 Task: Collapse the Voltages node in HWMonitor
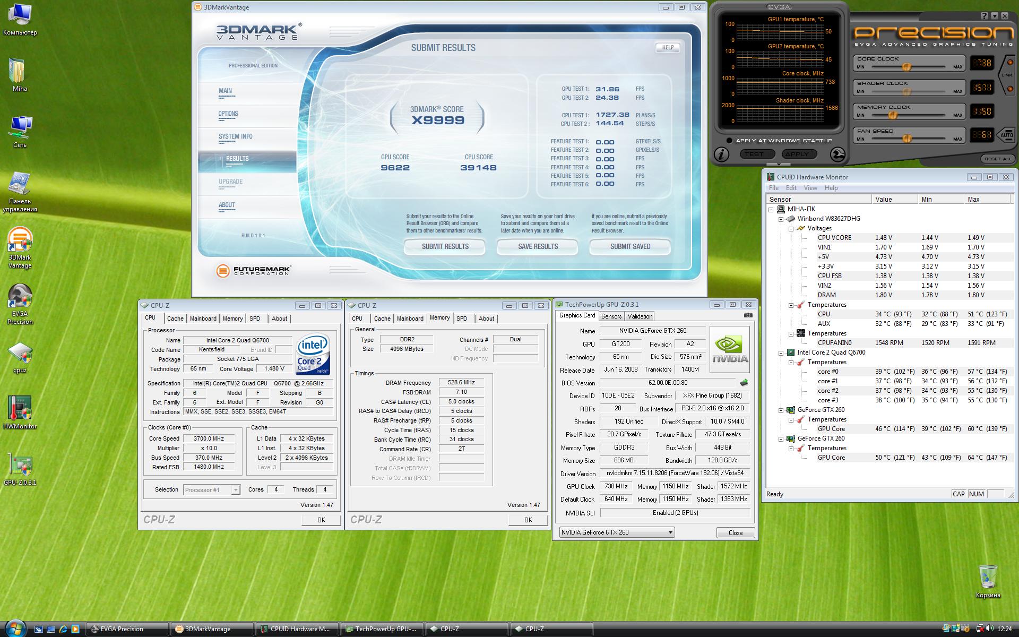(x=791, y=228)
